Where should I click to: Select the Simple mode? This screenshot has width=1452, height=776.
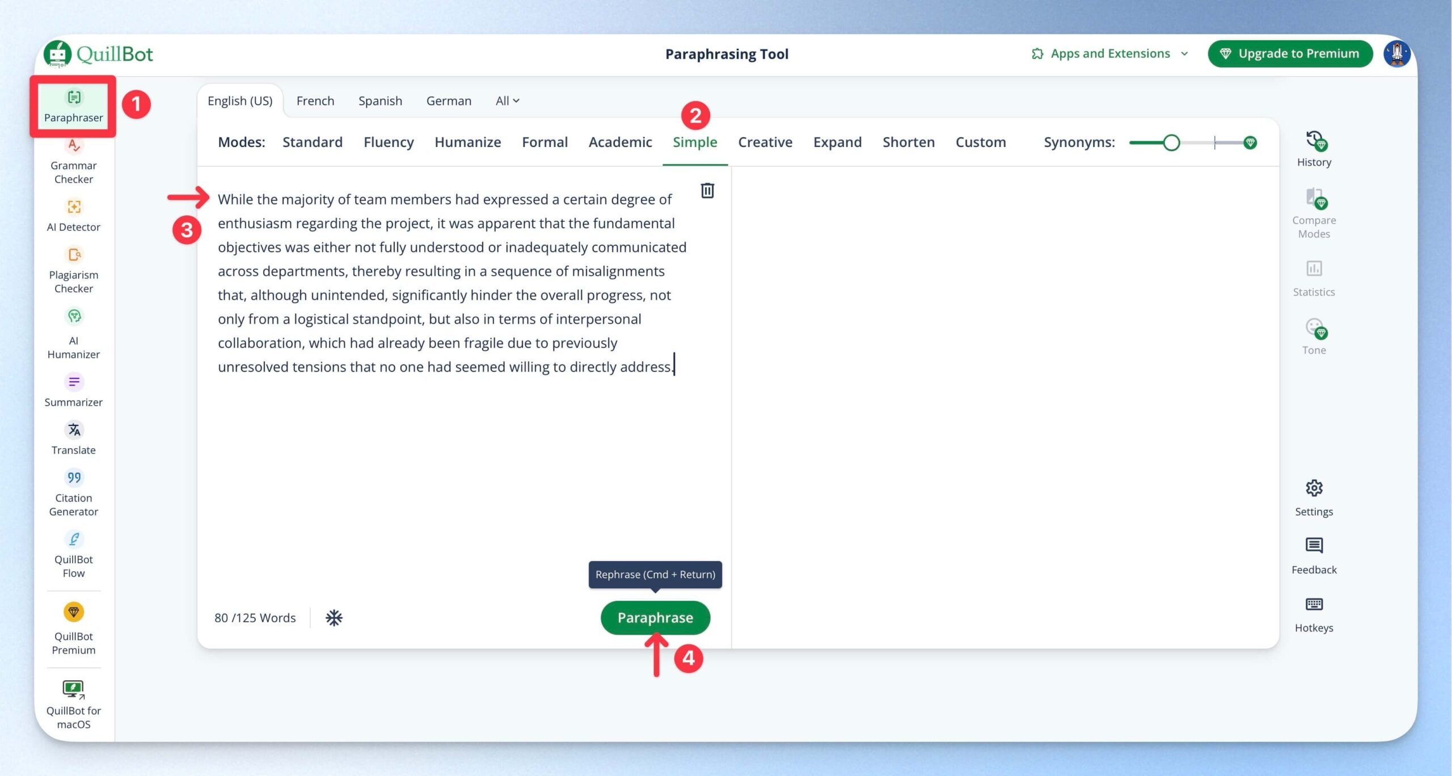point(695,142)
